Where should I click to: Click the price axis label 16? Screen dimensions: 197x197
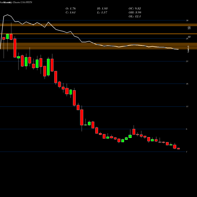(187, 84)
